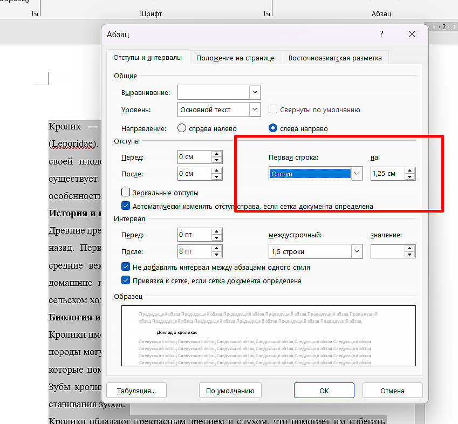
Task: Click the По умолчанию button
Action: coord(230,391)
